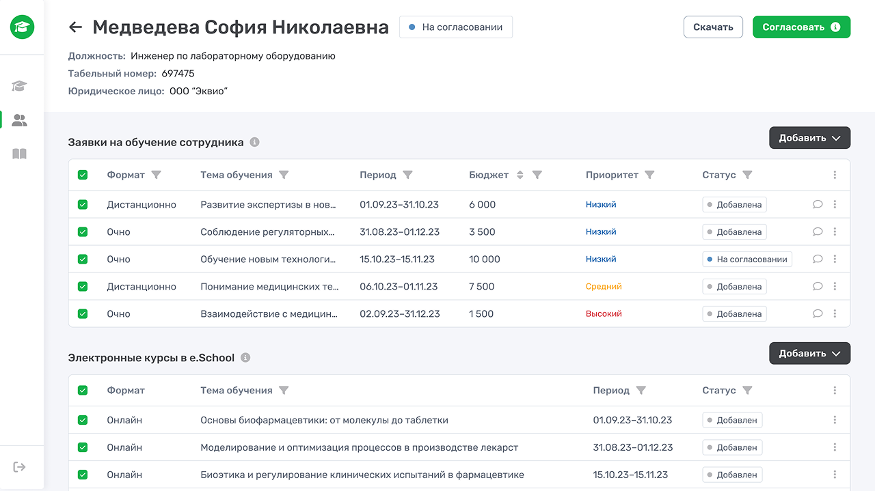Toggle select-all checkbox in training requests table
Screen dimensions: 875x491
83,175
